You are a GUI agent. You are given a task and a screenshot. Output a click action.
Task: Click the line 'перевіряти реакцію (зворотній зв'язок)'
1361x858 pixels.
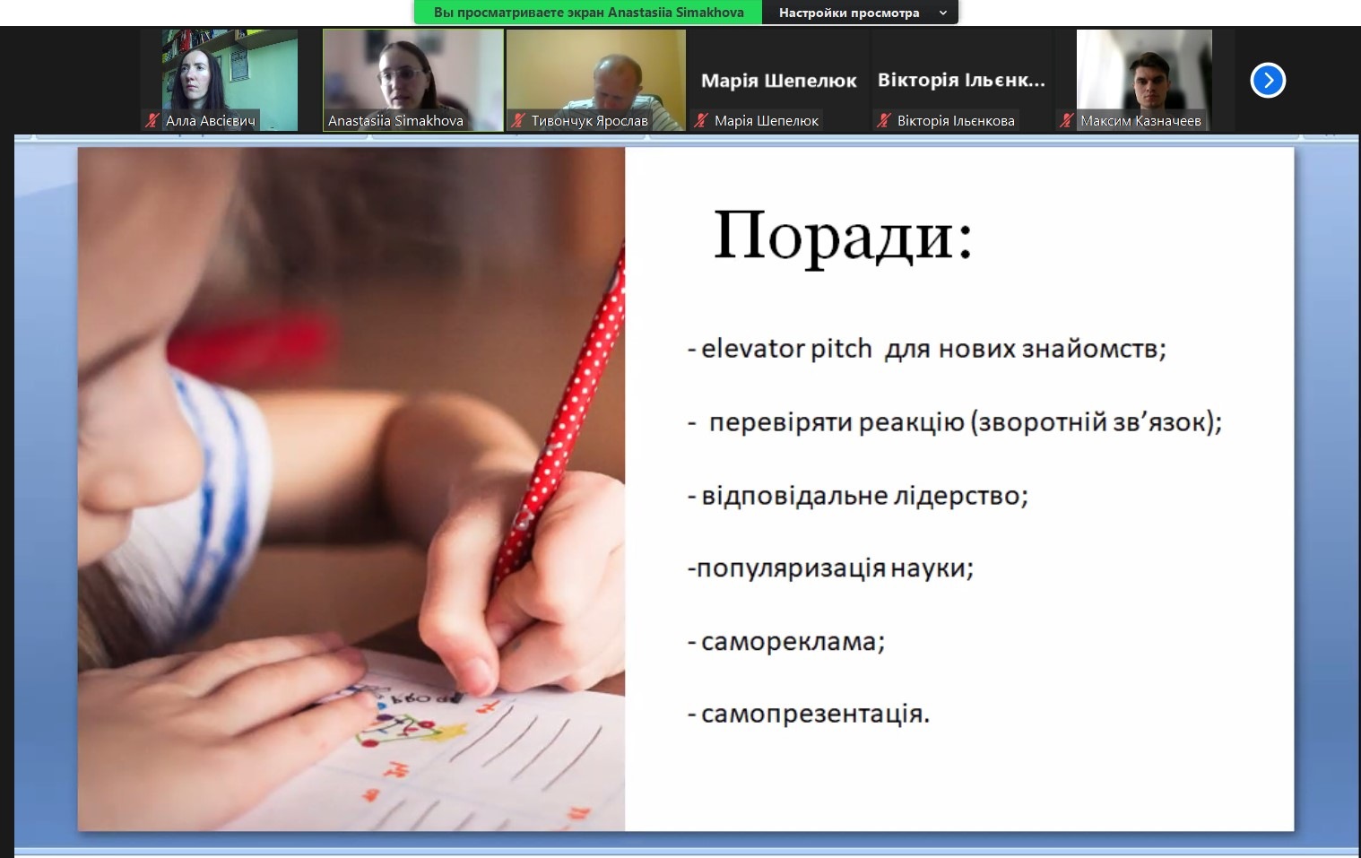955,422
